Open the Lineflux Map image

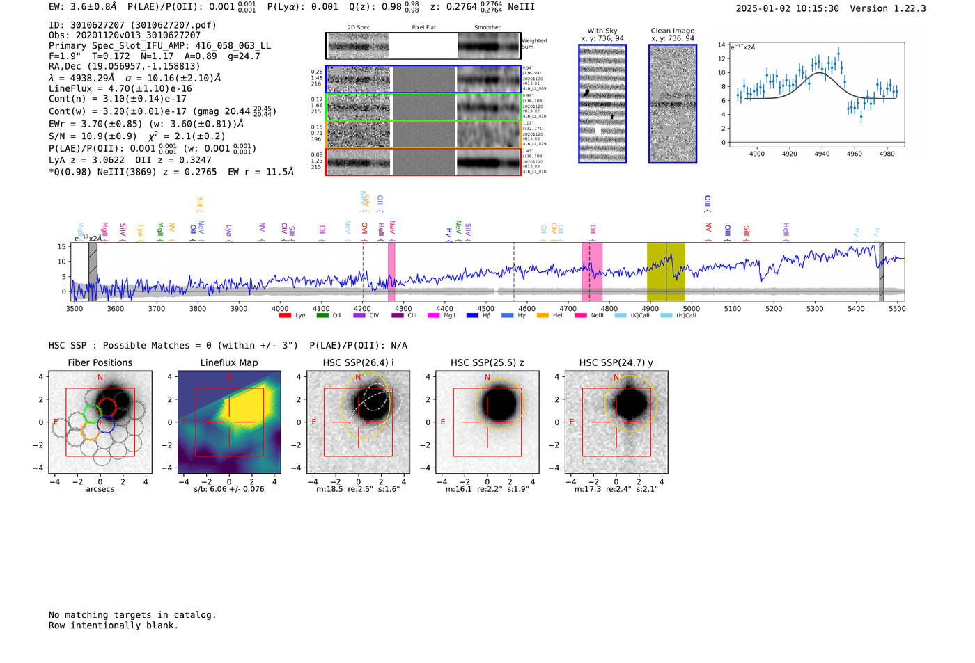[229, 422]
